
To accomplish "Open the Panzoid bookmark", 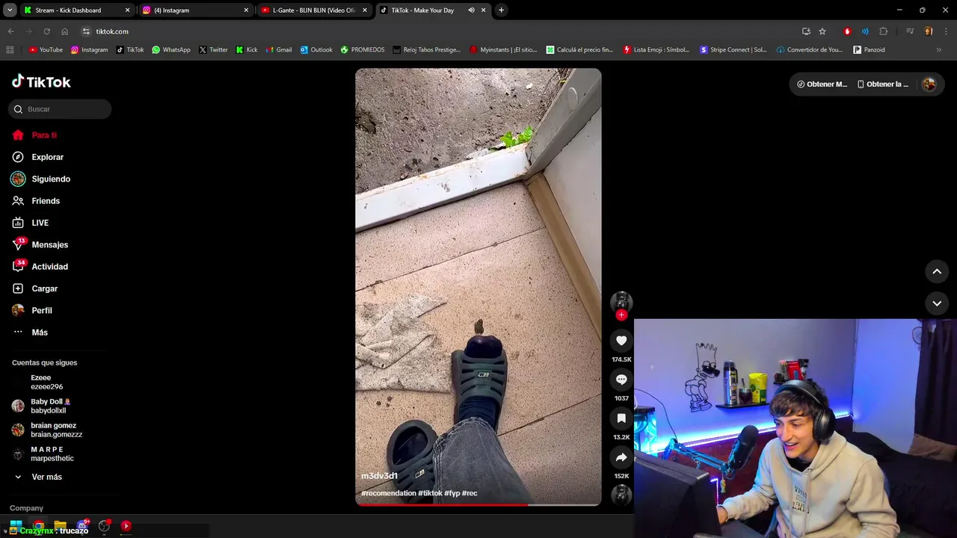I will pos(870,50).
